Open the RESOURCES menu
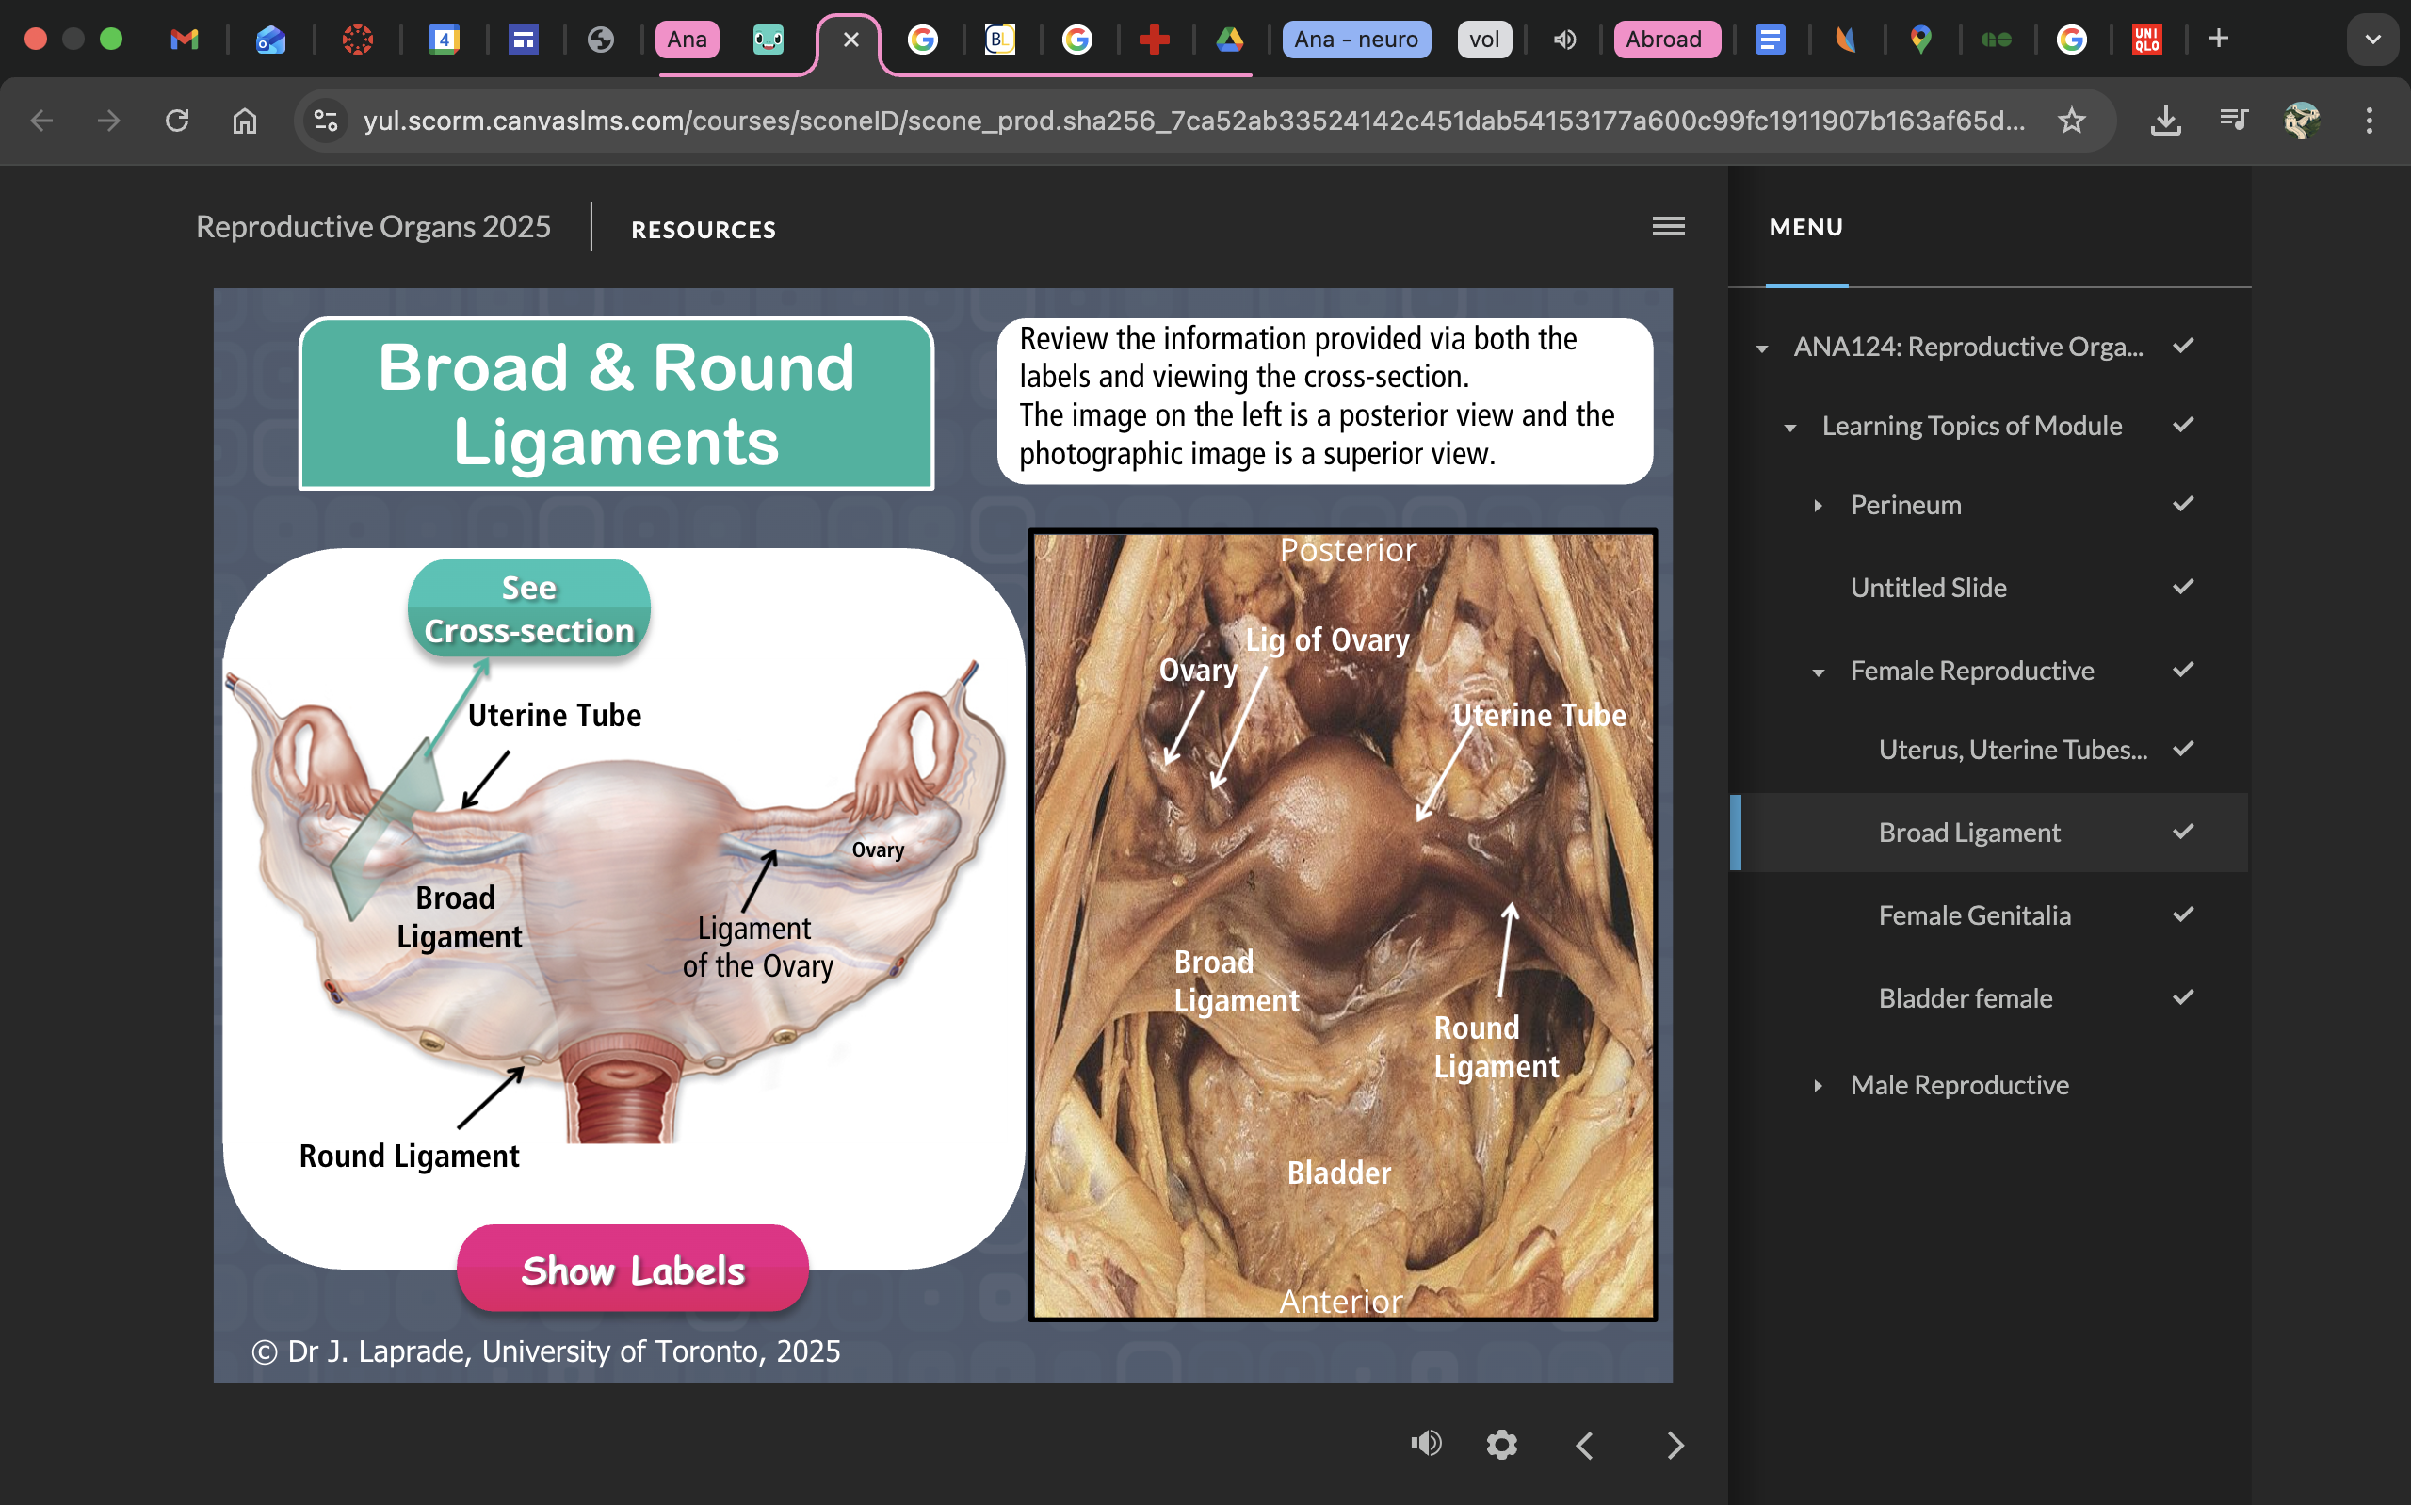 pos(703,229)
